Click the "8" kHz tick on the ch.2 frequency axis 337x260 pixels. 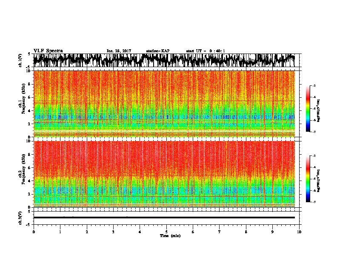[30, 155]
